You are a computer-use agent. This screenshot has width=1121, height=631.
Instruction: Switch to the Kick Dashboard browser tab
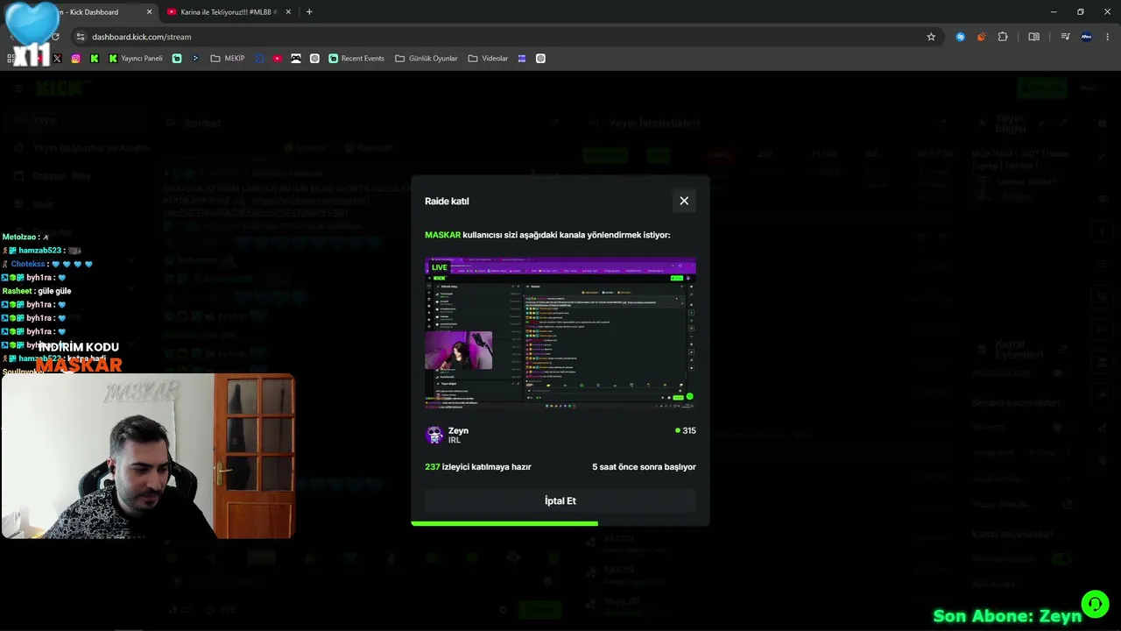88,12
